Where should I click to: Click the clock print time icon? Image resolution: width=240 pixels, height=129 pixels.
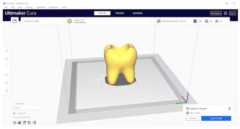pyautogui.click(x=188, y=108)
